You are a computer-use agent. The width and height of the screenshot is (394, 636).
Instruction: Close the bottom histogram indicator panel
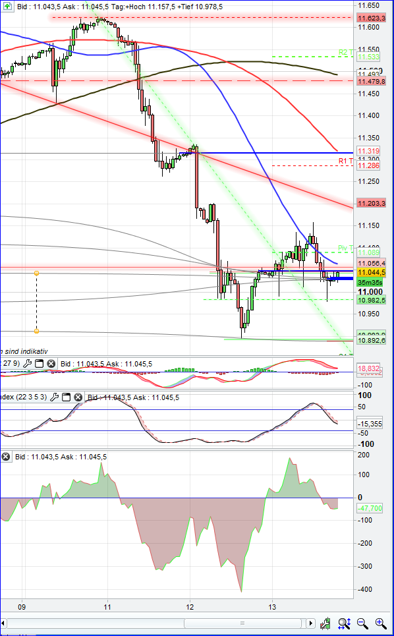pos(6,457)
